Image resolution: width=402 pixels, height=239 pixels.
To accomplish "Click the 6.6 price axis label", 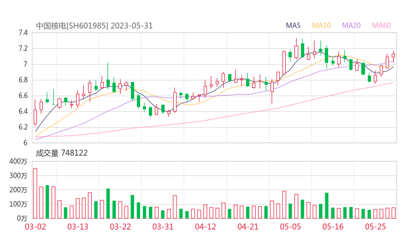I will (23, 96).
